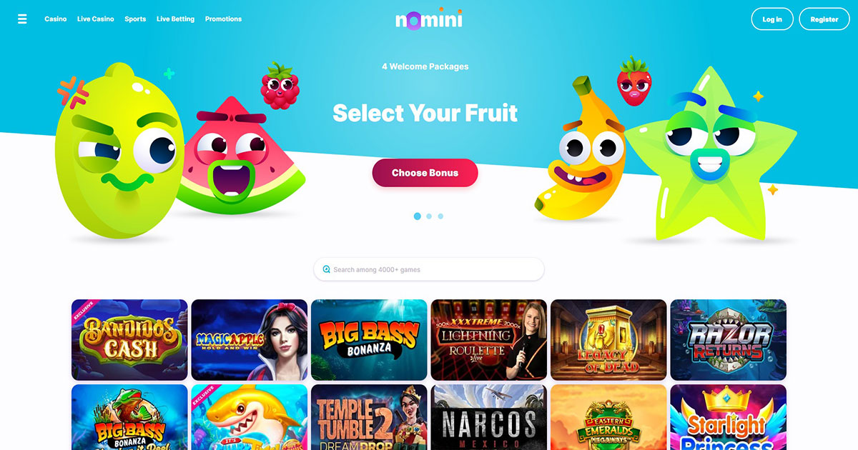
Task: Open Bandidos Cash game thumbnail
Action: click(x=129, y=339)
